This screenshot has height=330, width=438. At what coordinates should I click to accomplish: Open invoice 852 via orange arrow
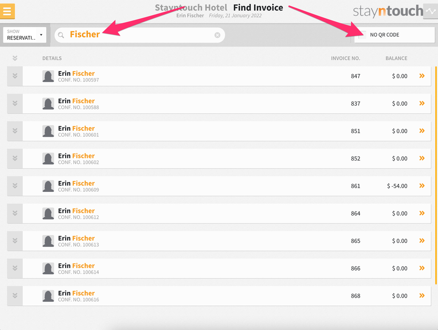[422, 158]
